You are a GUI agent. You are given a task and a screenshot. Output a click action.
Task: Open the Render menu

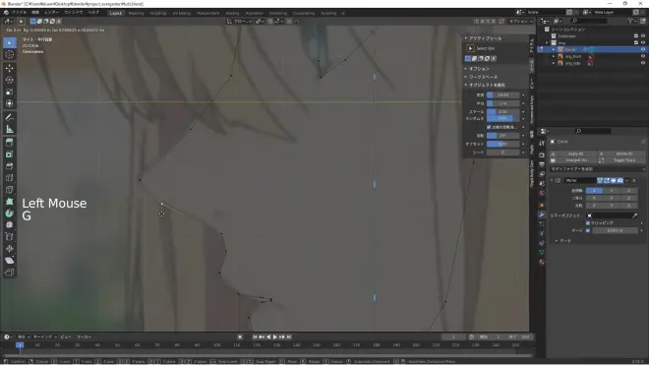(x=52, y=13)
